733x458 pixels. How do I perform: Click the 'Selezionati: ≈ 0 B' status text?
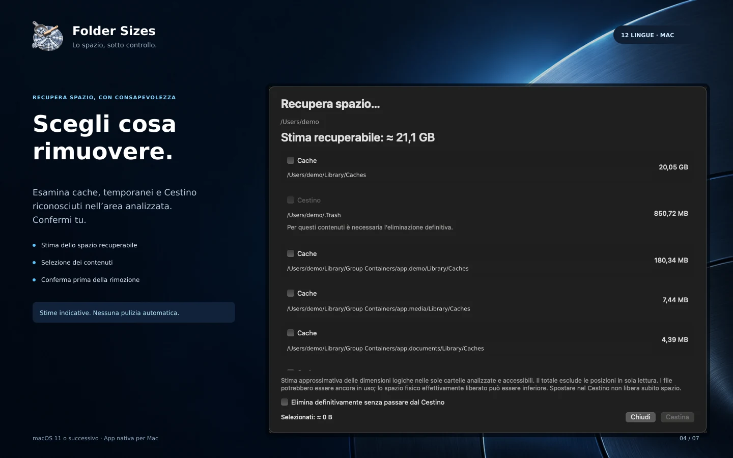[x=306, y=417]
